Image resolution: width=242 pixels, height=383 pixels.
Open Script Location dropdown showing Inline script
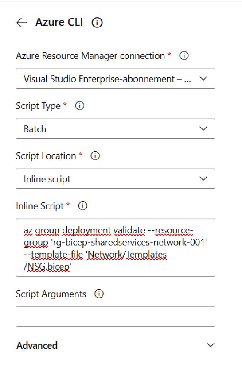click(x=108, y=179)
